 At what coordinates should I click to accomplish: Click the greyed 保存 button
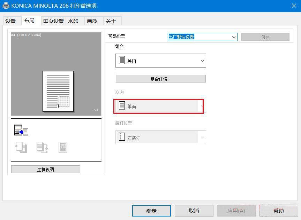(x=265, y=37)
